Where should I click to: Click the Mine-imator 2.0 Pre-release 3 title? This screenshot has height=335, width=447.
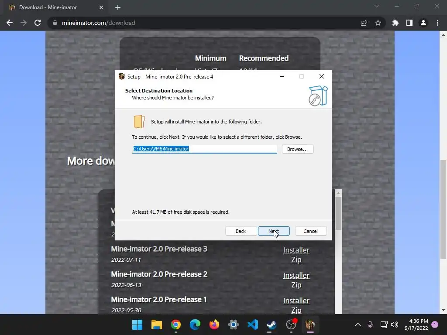(159, 249)
